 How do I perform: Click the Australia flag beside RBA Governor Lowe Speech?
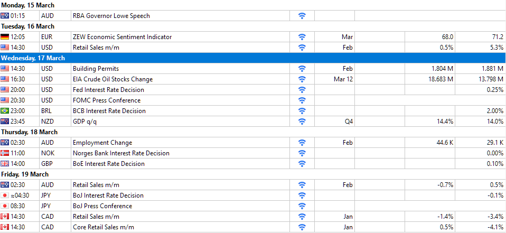5,16
